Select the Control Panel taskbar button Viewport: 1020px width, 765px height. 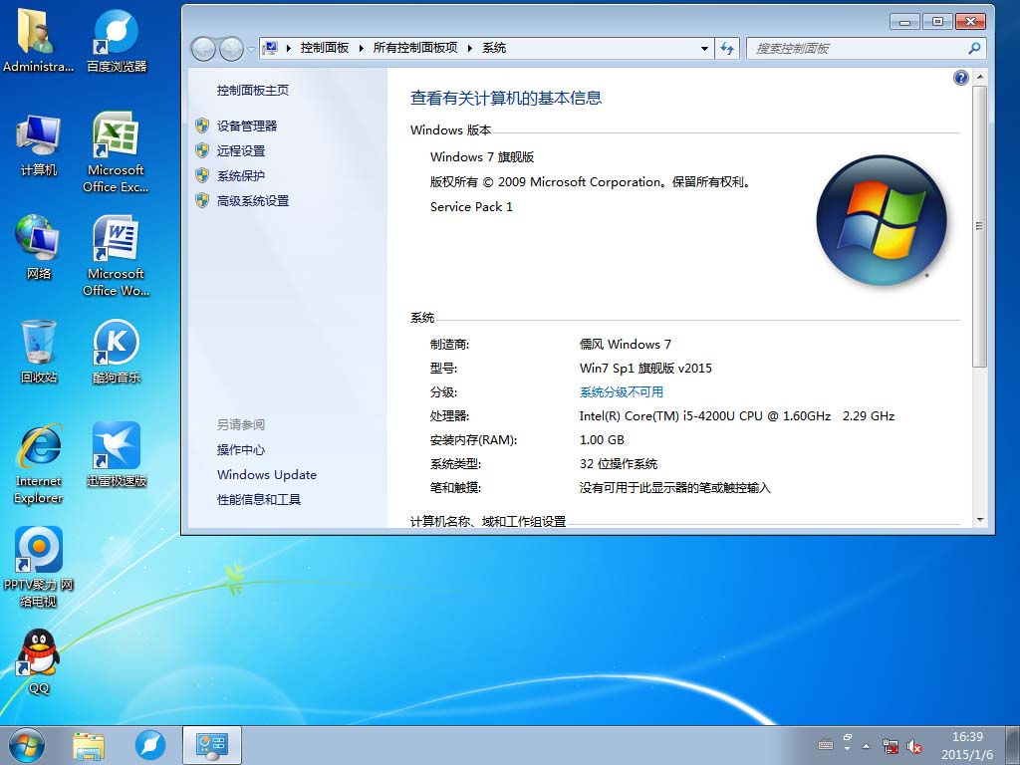(212, 745)
